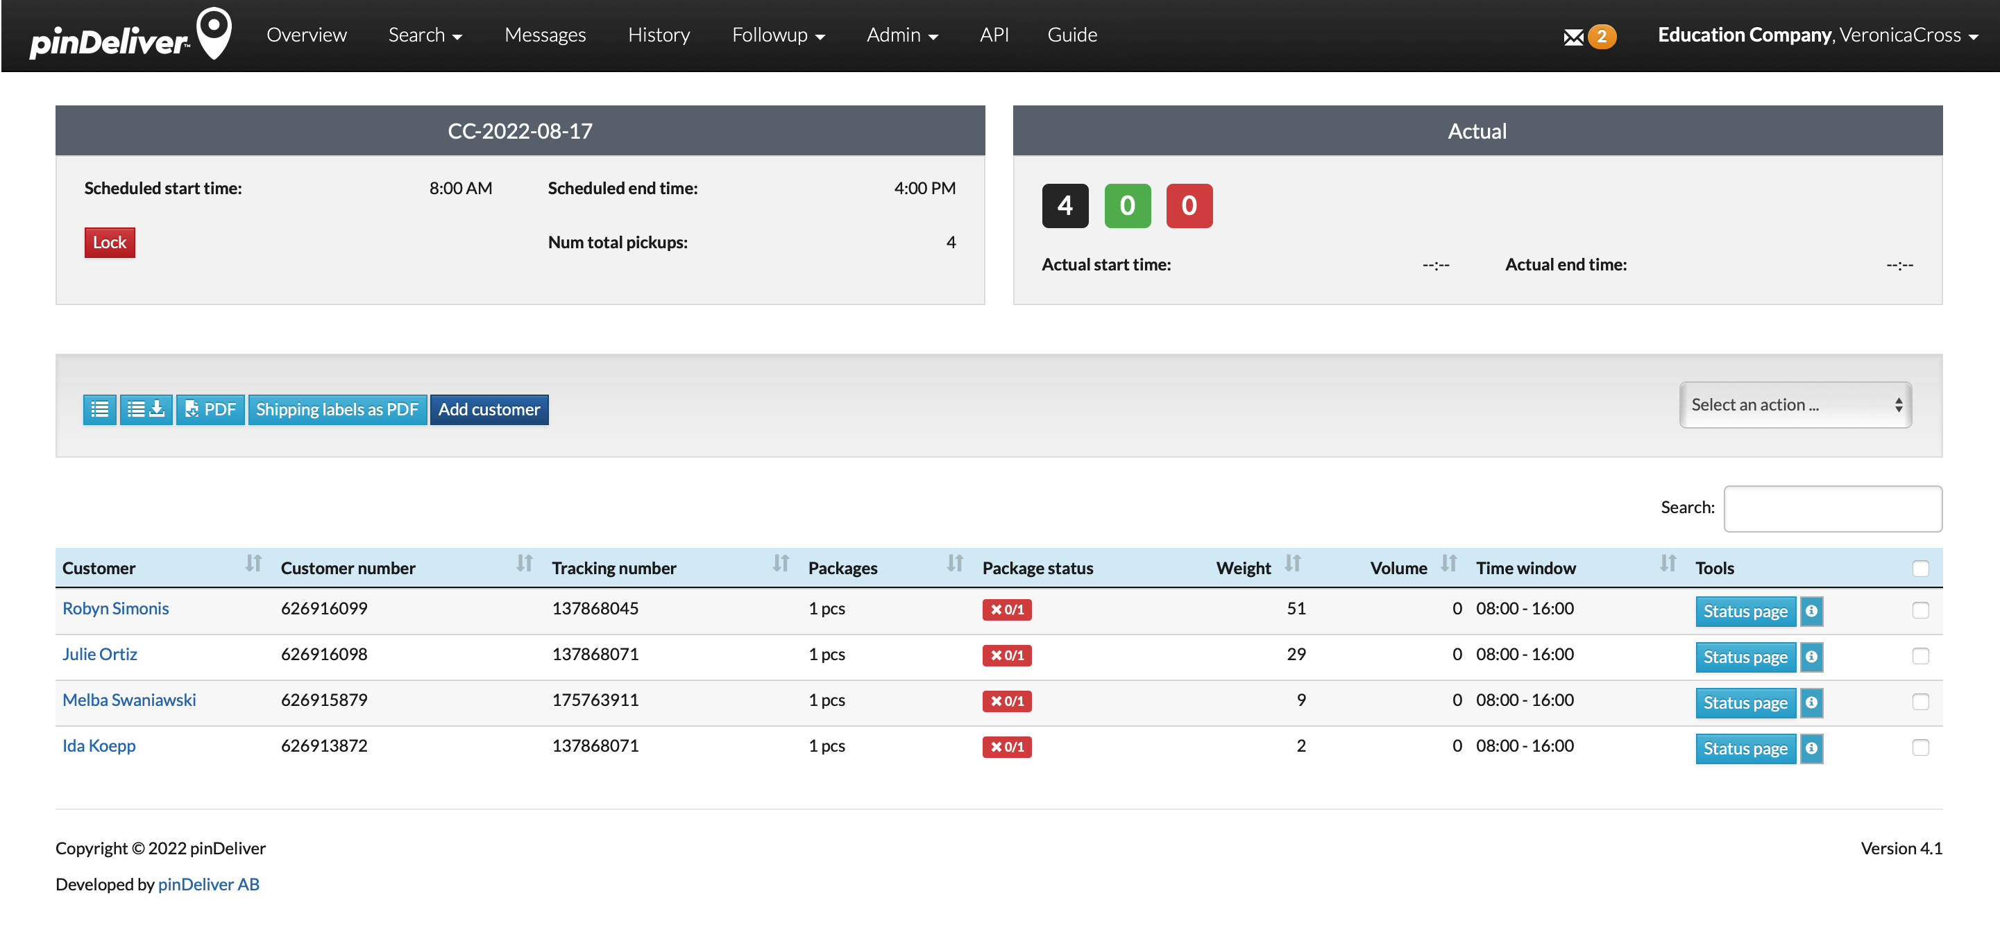Click the list view icon button
The image size is (2000, 932).
(99, 409)
